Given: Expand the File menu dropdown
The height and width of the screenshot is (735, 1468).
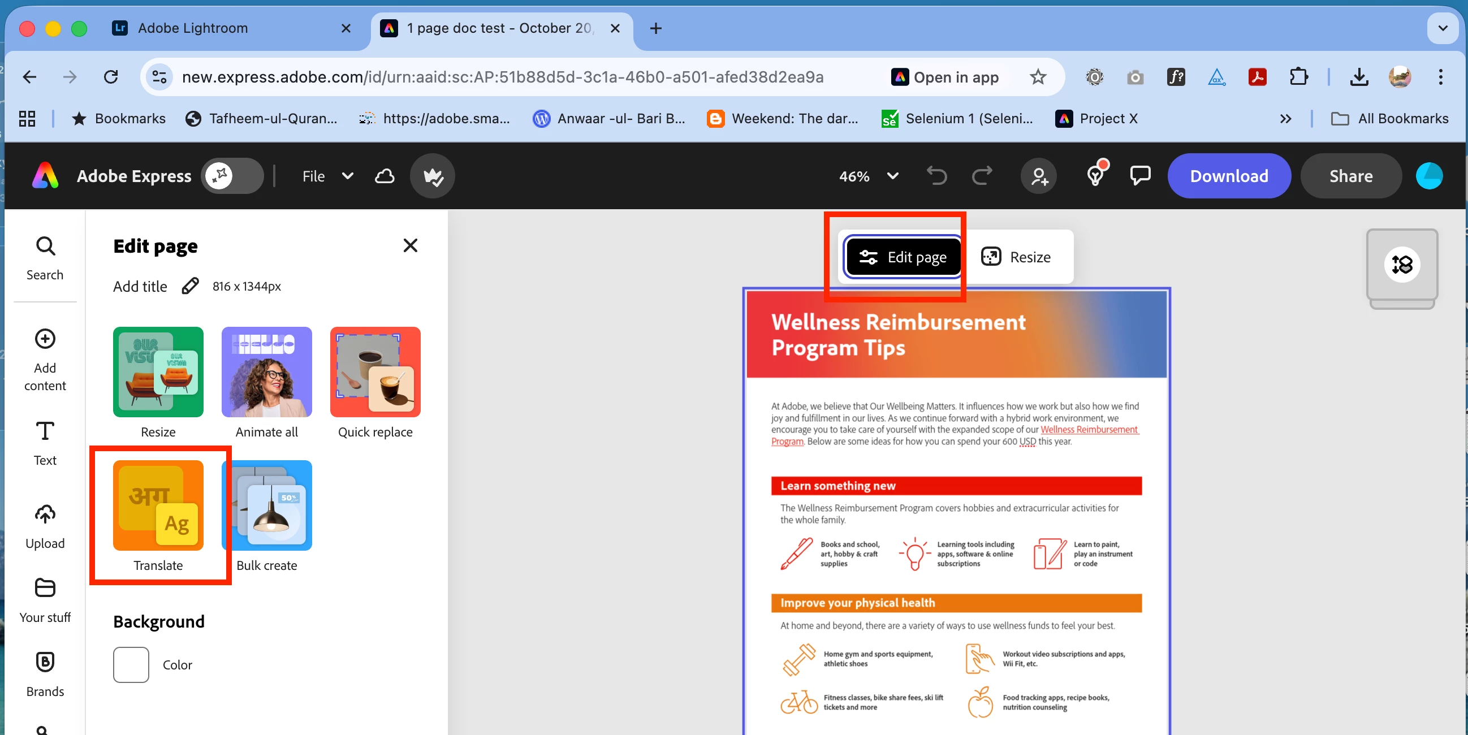Looking at the screenshot, I should coord(327,176).
